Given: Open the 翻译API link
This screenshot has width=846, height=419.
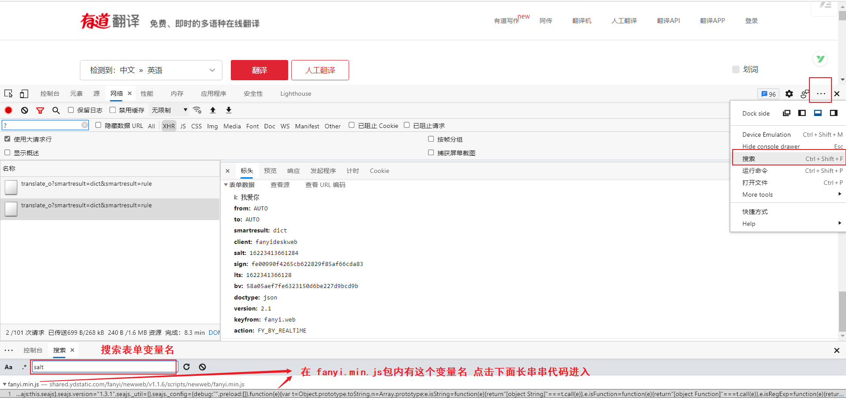Looking at the screenshot, I should coord(668,21).
